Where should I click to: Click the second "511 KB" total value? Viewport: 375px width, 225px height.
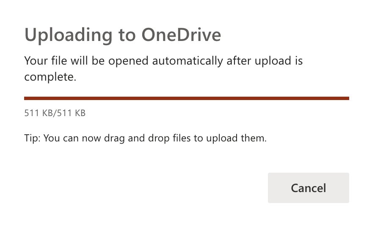pos(72,113)
